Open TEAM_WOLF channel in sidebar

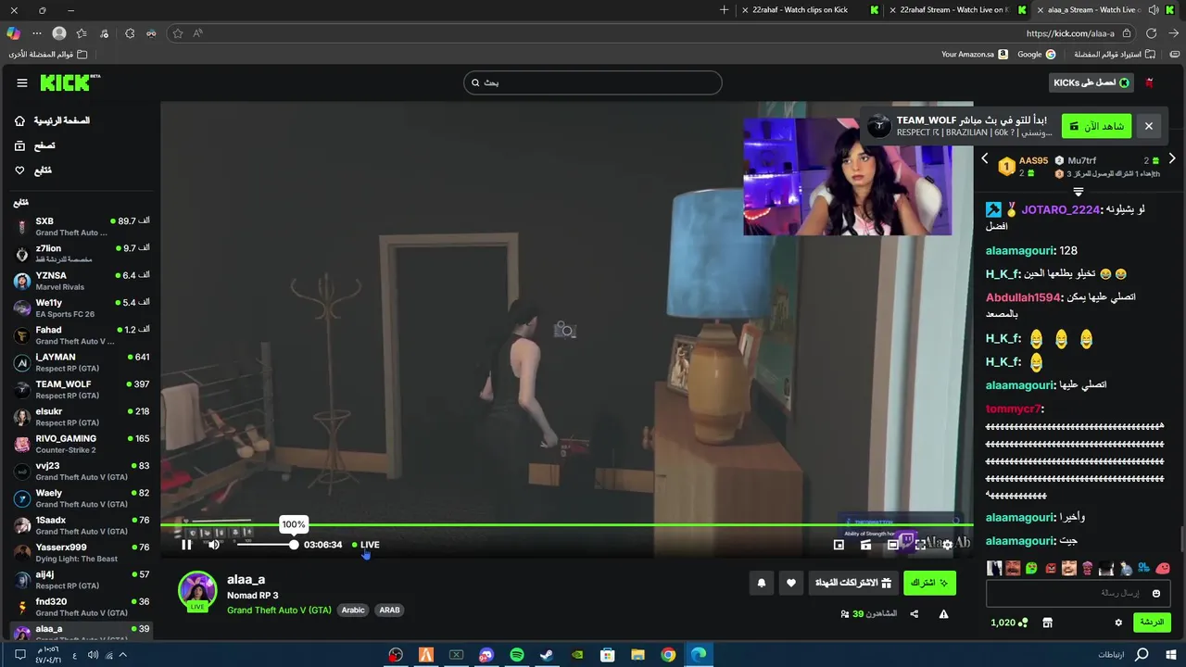[x=81, y=389]
